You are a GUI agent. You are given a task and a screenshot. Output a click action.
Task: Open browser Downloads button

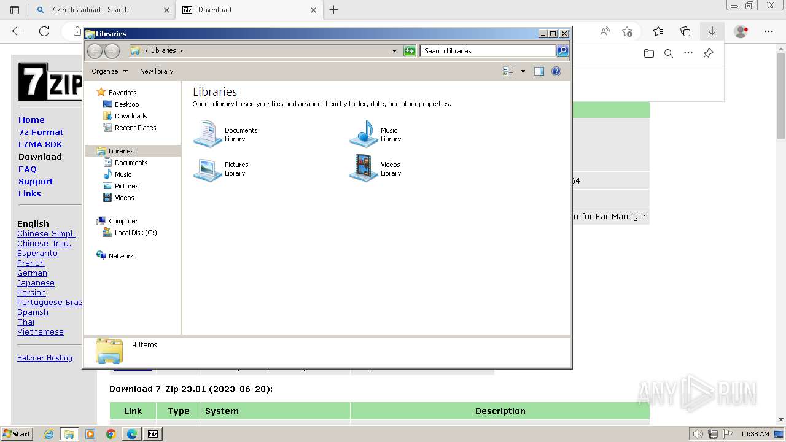pos(712,31)
